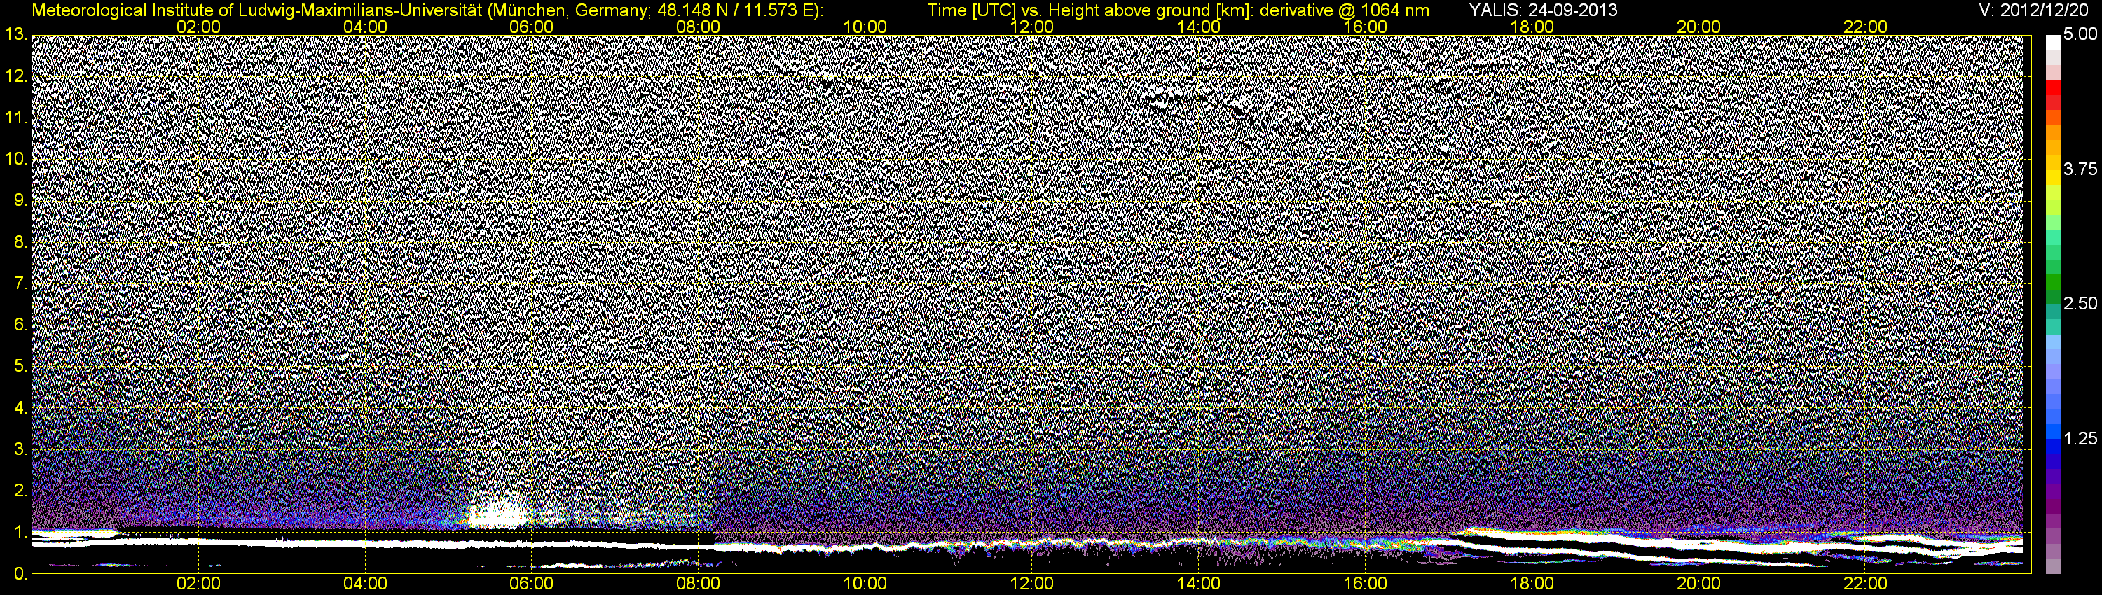The image size is (2102, 595).
Task: Click the height axis label 8
Action: (20, 242)
